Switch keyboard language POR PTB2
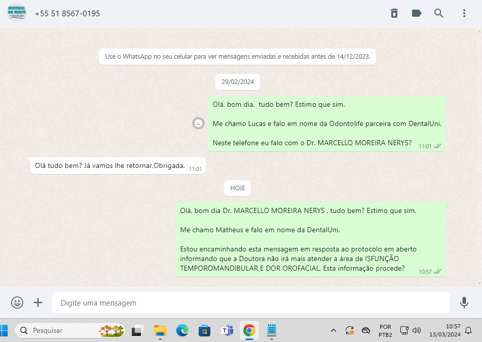The width and height of the screenshot is (482, 342). pyautogui.click(x=385, y=331)
